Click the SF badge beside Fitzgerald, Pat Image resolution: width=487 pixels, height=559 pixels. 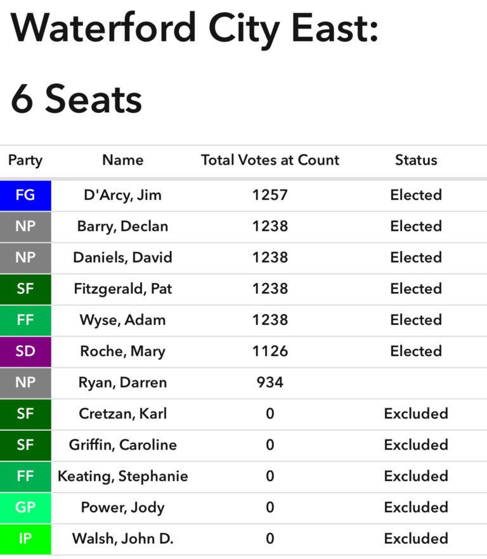click(25, 289)
